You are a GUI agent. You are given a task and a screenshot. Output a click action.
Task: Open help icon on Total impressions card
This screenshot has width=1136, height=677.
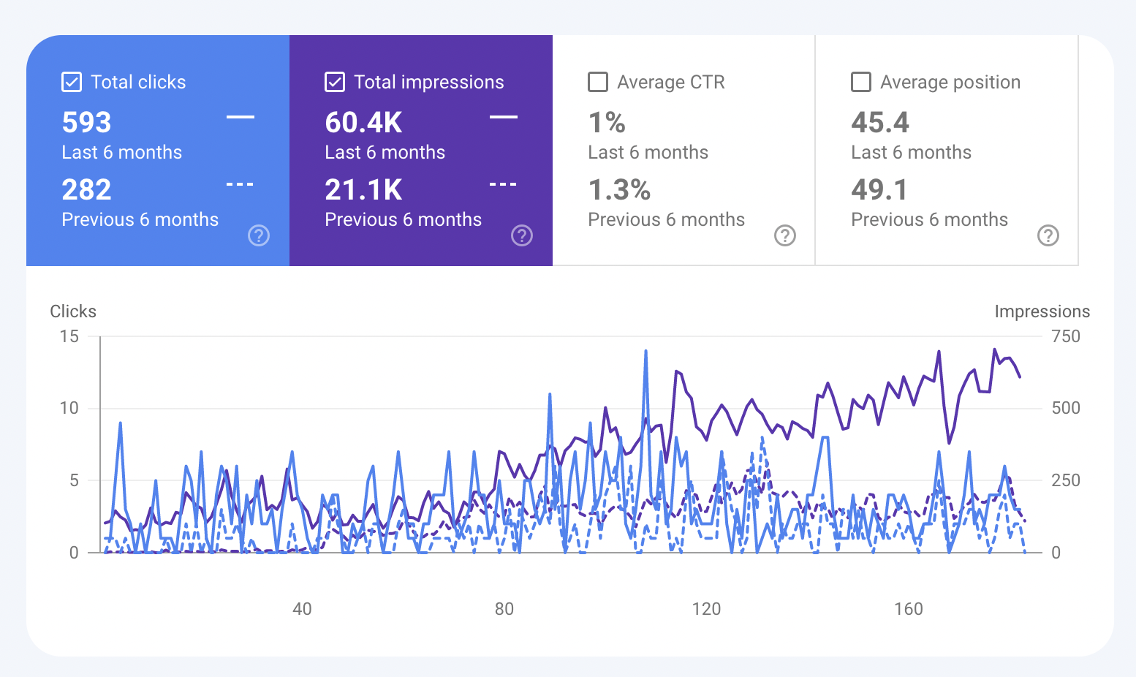tap(522, 235)
